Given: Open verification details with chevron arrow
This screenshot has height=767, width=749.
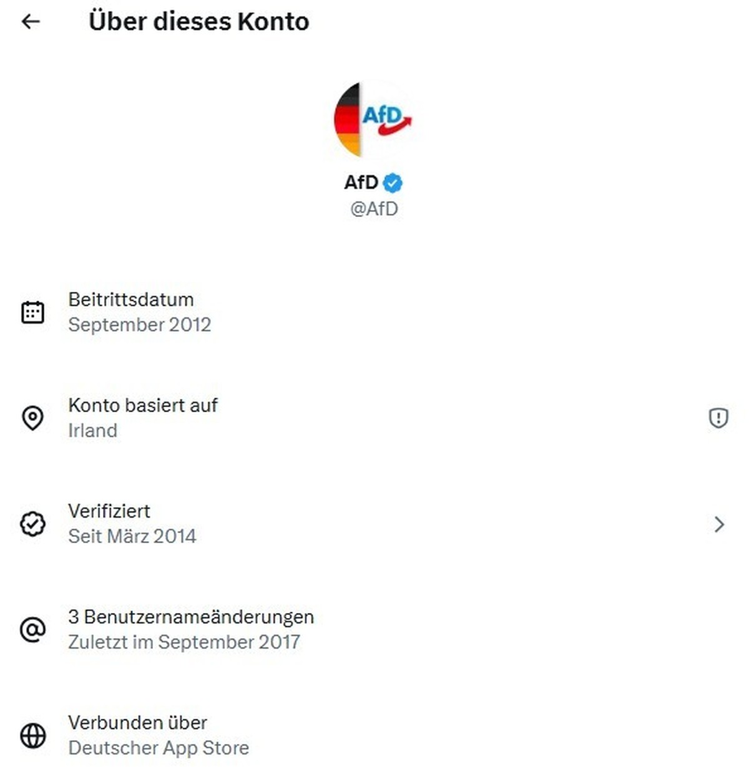Looking at the screenshot, I should (718, 524).
